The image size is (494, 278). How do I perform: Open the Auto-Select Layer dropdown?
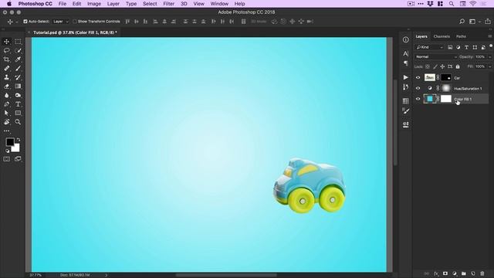(60, 22)
